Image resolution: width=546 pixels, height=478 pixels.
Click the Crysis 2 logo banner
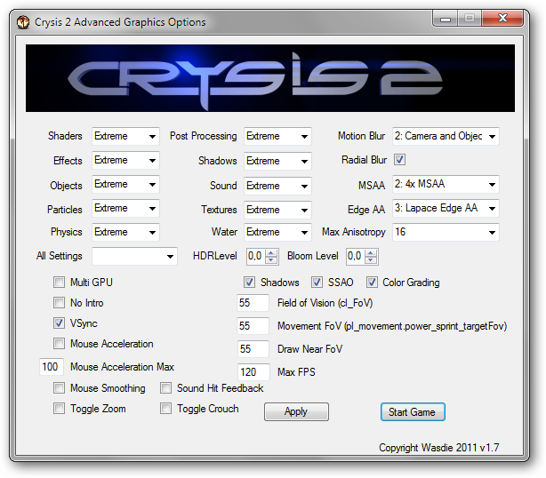coord(271,78)
